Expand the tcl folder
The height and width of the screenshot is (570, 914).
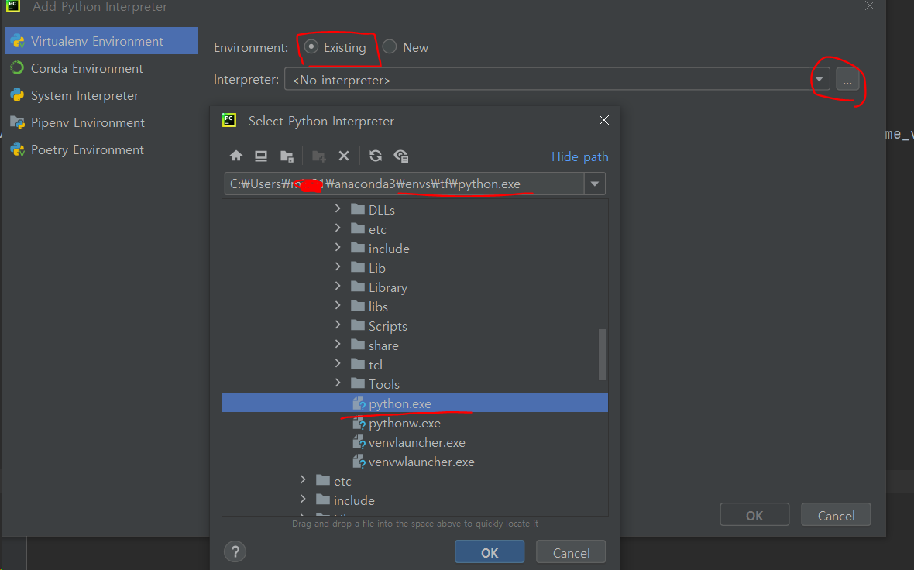click(338, 364)
